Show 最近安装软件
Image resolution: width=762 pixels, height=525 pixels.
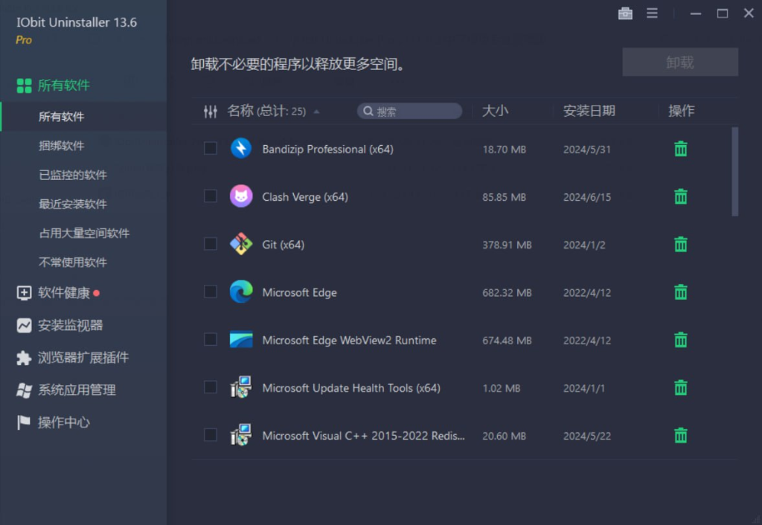pos(73,204)
